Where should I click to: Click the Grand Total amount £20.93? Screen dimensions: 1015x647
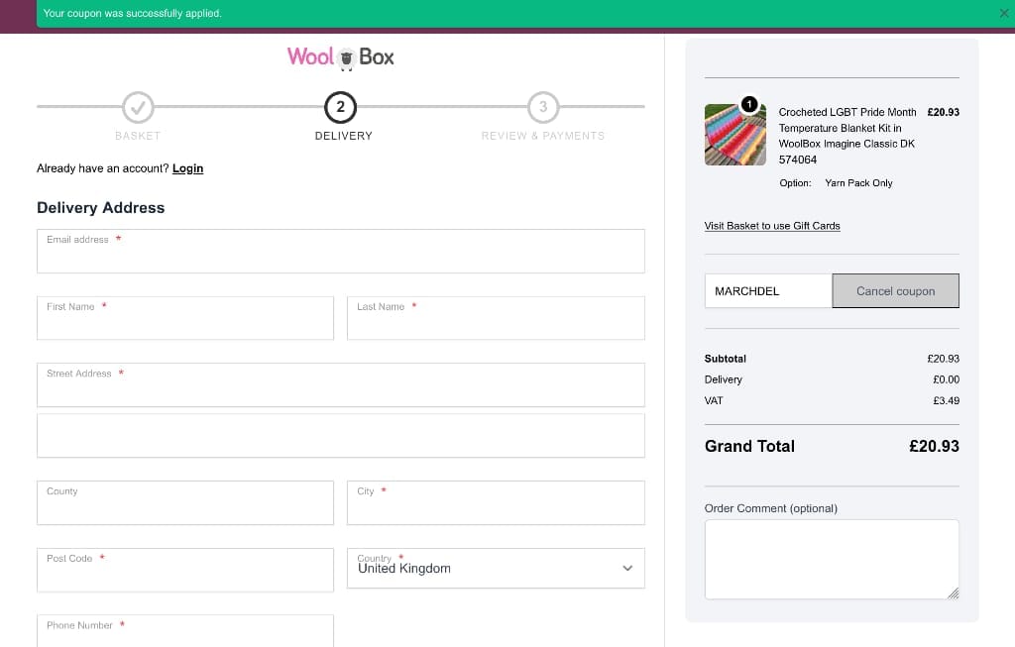934,447
